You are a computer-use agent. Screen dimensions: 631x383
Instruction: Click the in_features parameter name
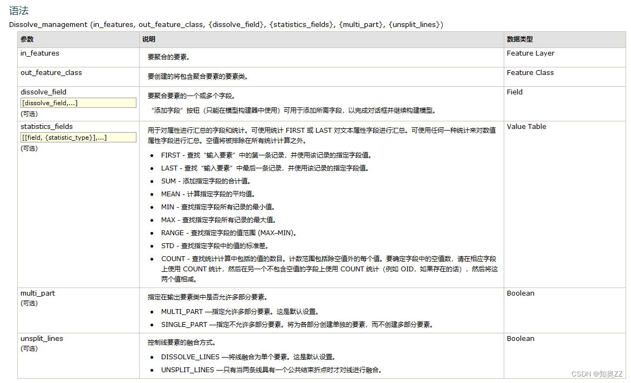(x=39, y=53)
